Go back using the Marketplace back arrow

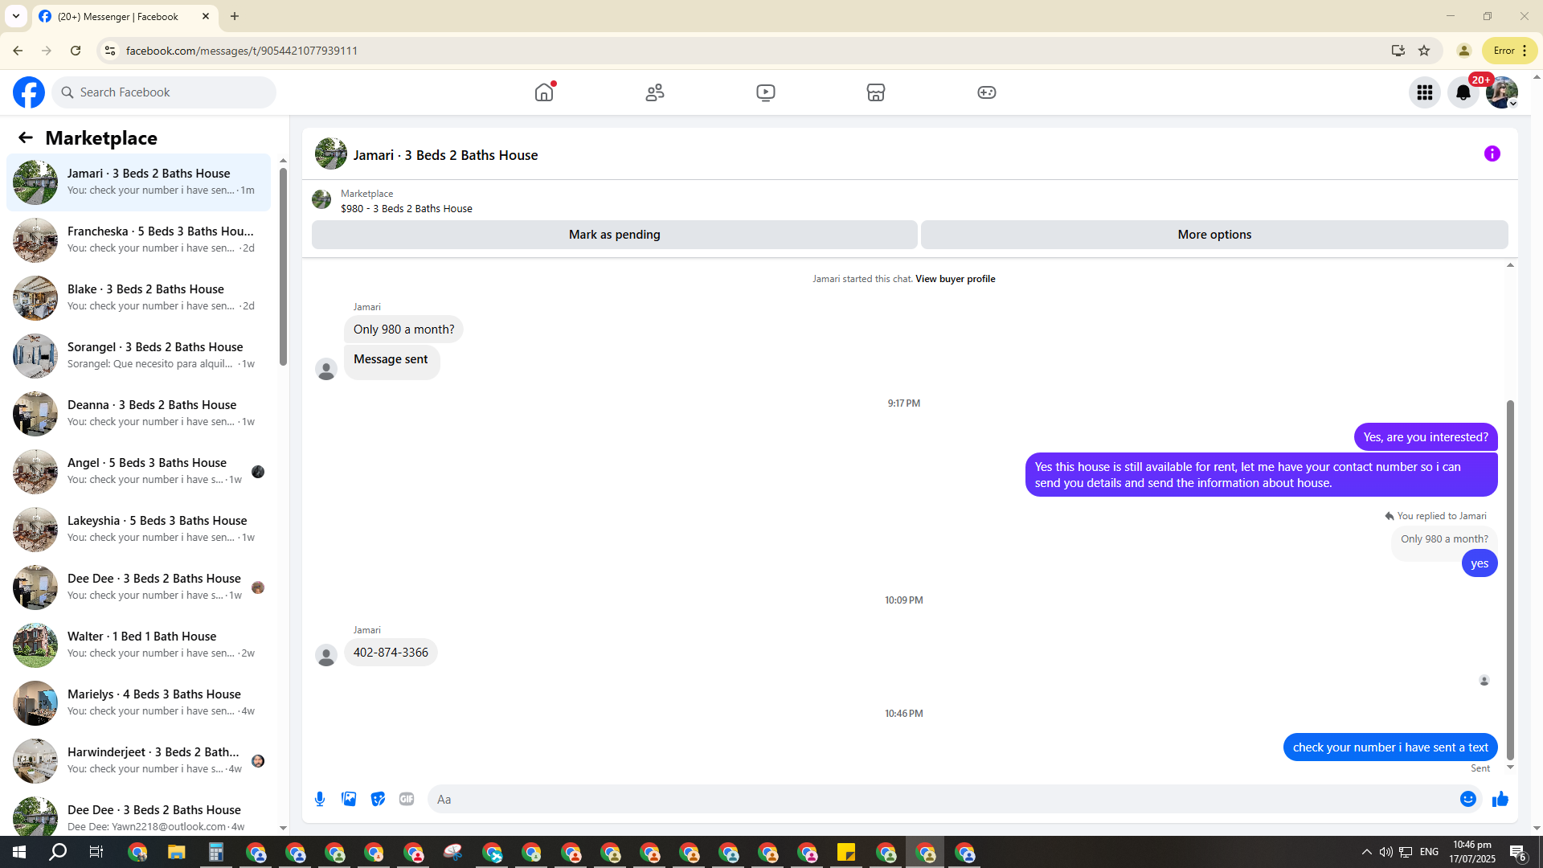26,138
